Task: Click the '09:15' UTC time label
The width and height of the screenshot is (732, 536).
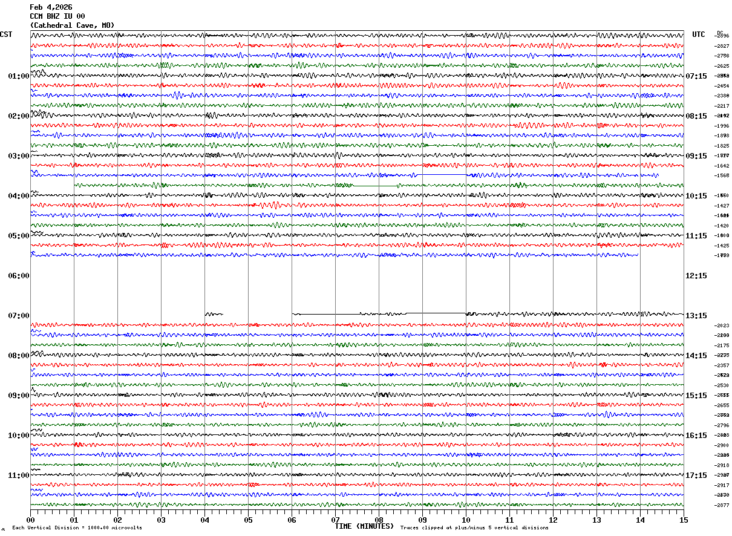Action: coord(696,156)
